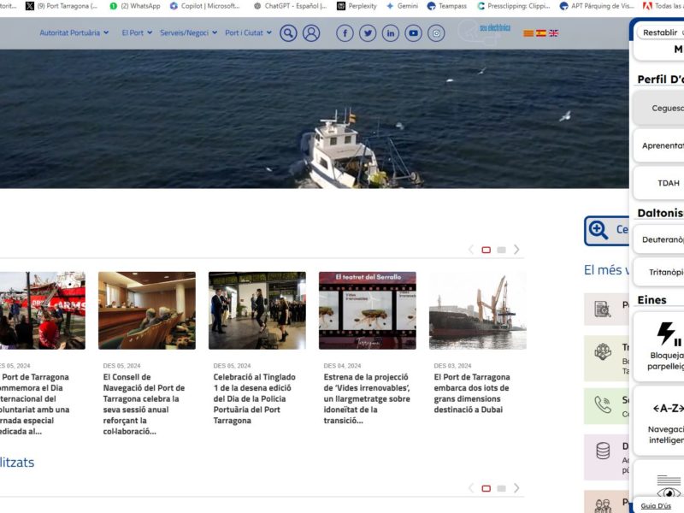The height and width of the screenshot is (513, 684).
Task: Open the Twitter social icon
Action: [368, 33]
